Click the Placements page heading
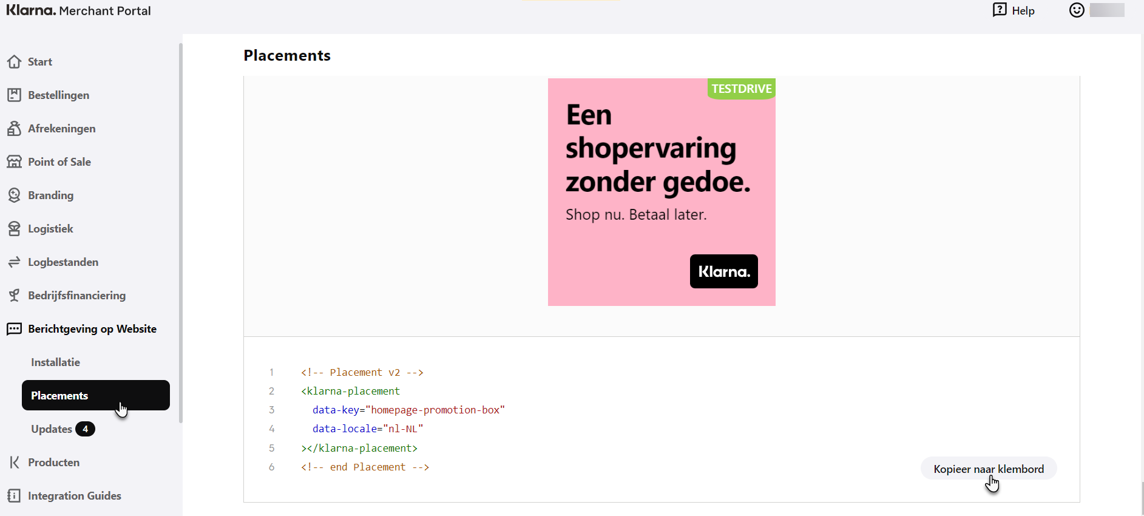This screenshot has height=516, width=1144. 287,55
